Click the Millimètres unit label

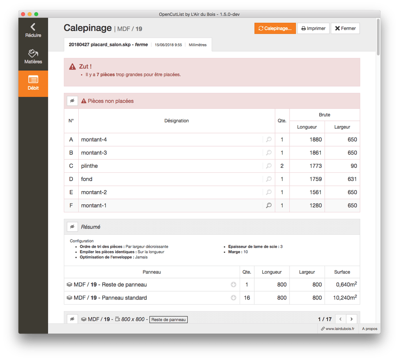(198, 45)
